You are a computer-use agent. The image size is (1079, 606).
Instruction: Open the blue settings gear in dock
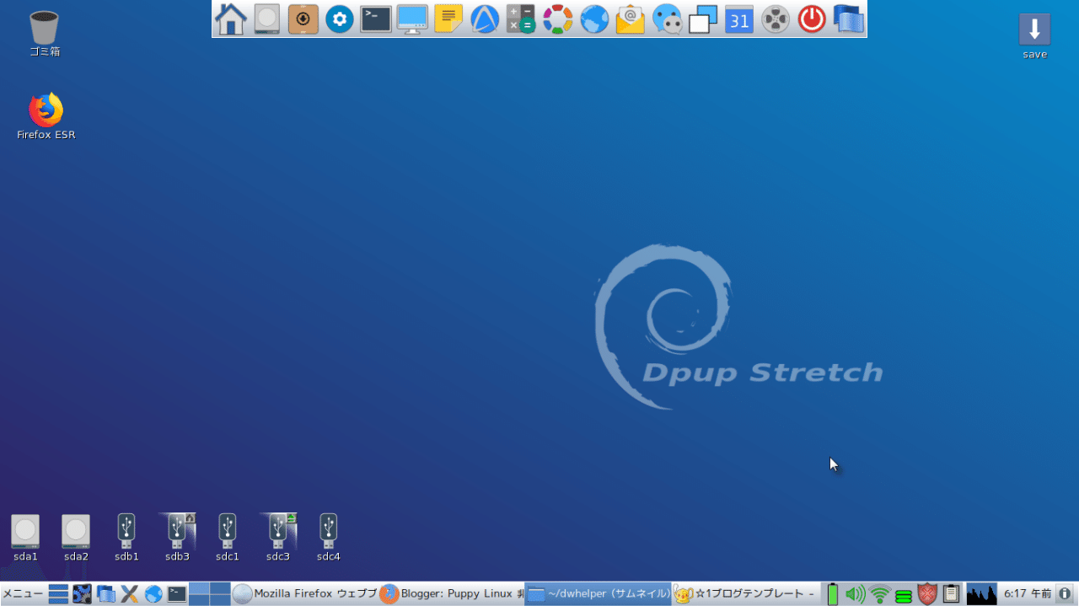click(340, 19)
